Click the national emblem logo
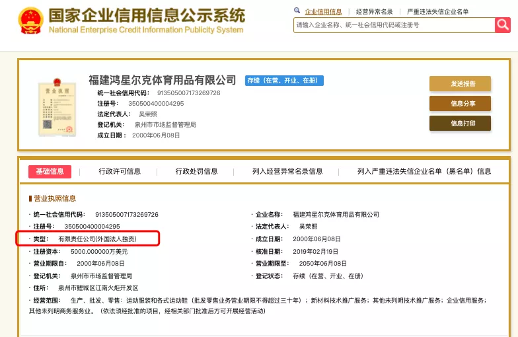The height and width of the screenshot is (337, 518). (30, 20)
